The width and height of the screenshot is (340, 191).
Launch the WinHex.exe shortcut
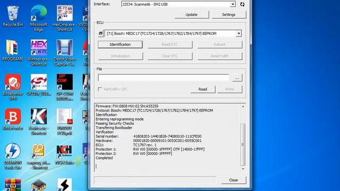click(39, 53)
